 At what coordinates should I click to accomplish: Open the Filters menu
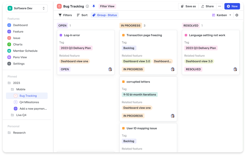tap(65, 15)
